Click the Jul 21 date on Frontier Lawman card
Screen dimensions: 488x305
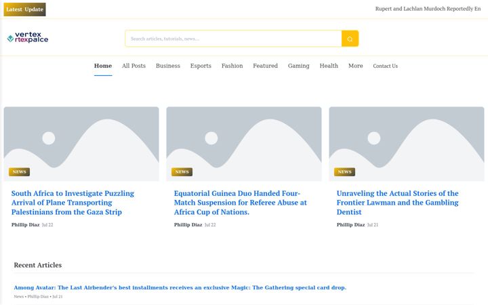(x=373, y=225)
